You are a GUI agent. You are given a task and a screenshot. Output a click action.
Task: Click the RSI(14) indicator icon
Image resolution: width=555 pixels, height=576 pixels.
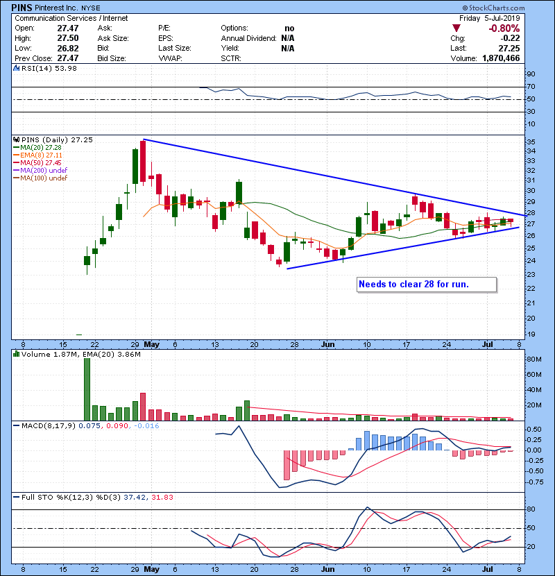[16, 68]
